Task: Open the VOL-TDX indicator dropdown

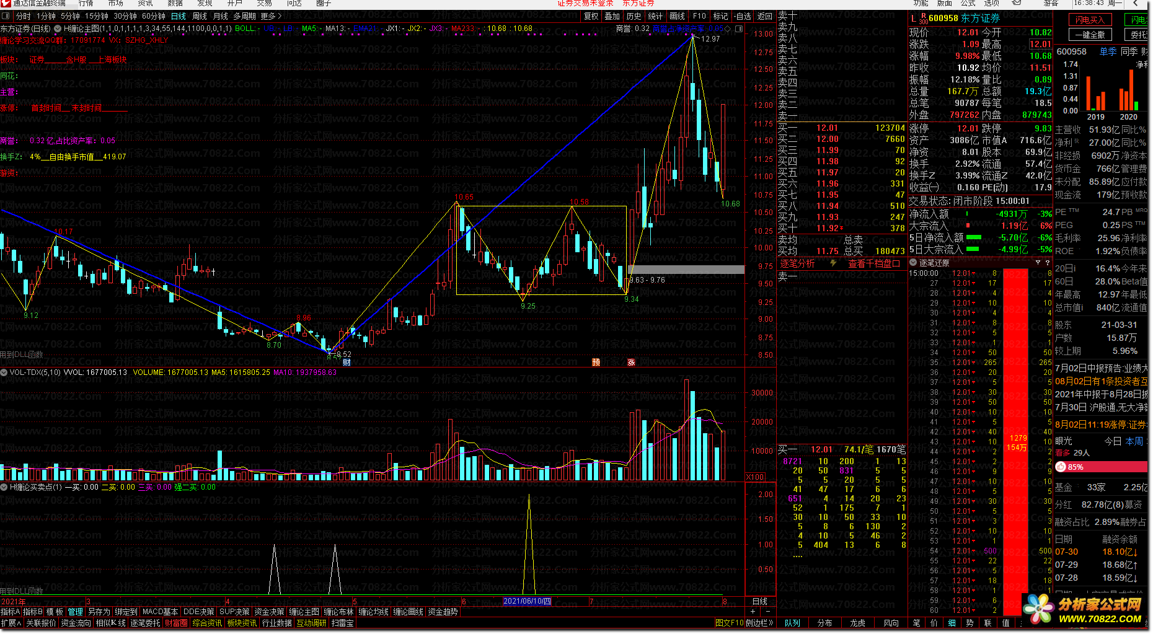Action: pyautogui.click(x=4, y=372)
